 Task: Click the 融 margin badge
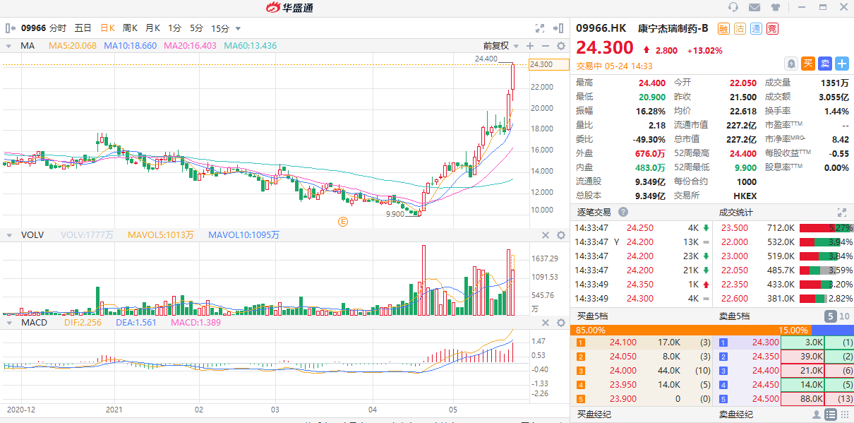click(723, 29)
